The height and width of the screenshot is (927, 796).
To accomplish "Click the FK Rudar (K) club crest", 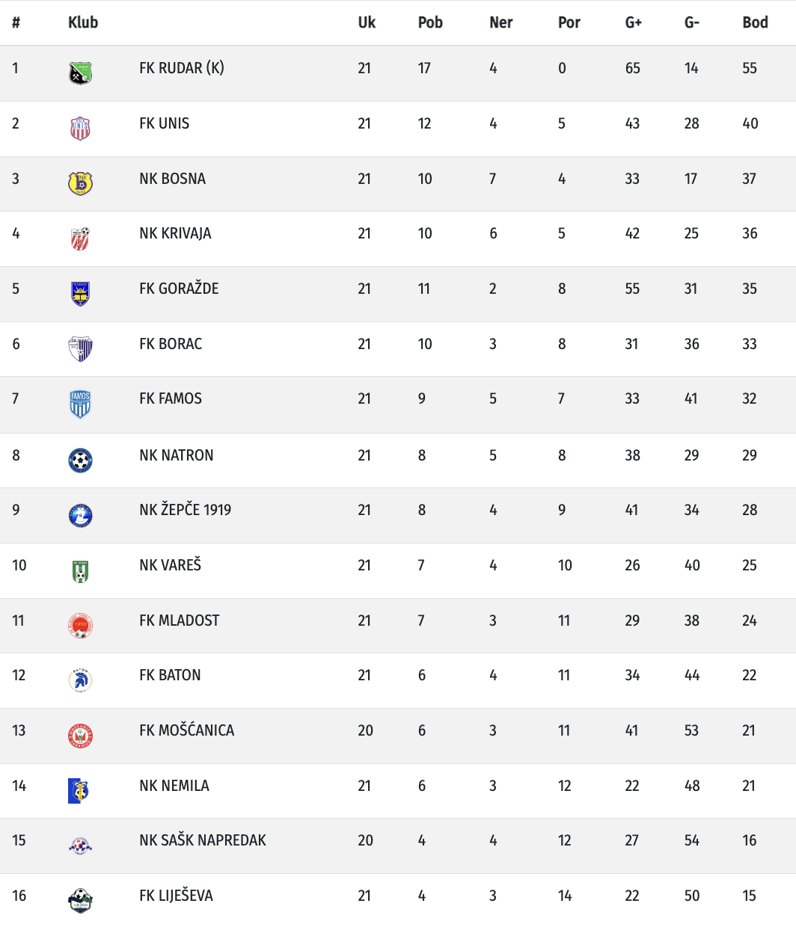I will click(80, 73).
